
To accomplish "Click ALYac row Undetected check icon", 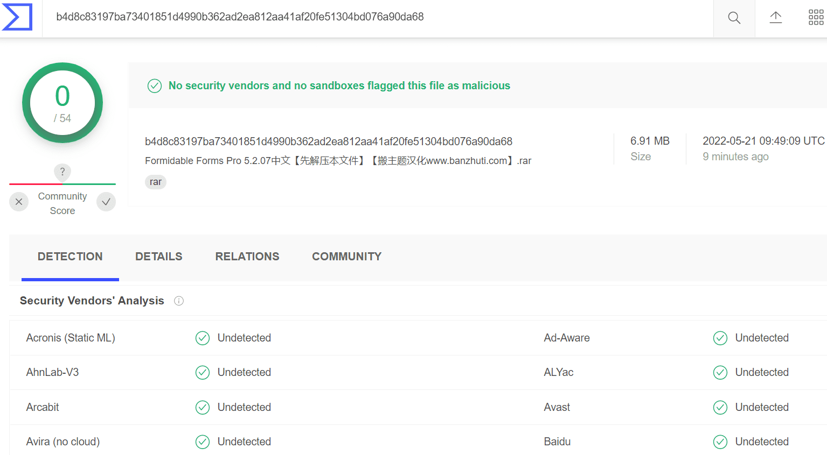I will 720,372.
